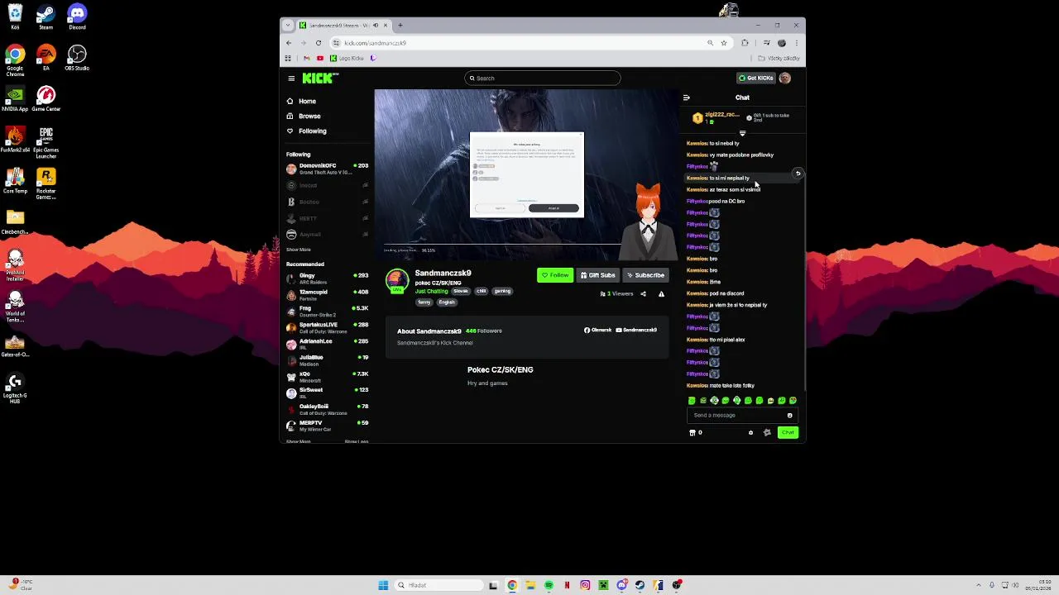Open Chrome three-dot menu

click(796, 43)
